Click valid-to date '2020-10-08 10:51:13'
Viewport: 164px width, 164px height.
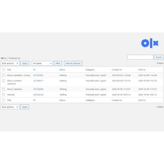(x=148, y=95)
